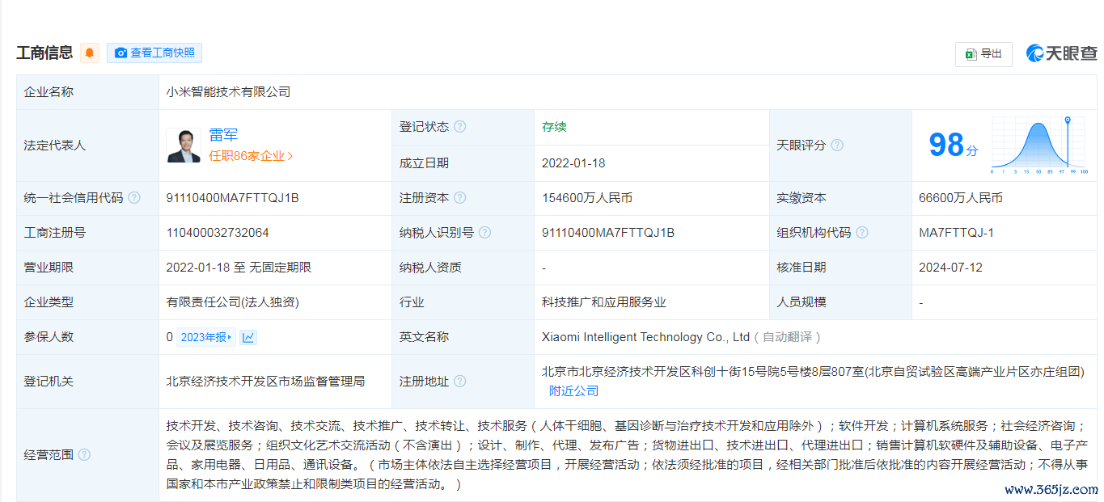
Task: Click the 参保人数 label
Action: click(49, 337)
